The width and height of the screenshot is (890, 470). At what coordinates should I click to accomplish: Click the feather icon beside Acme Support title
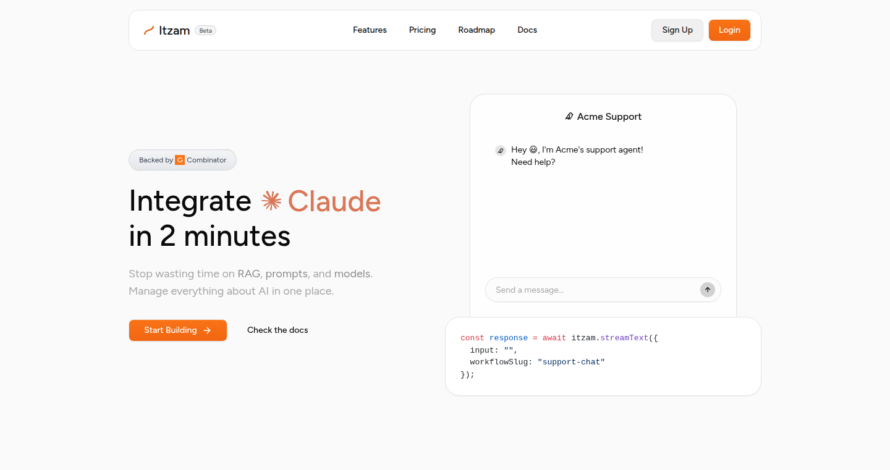pos(569,117)
